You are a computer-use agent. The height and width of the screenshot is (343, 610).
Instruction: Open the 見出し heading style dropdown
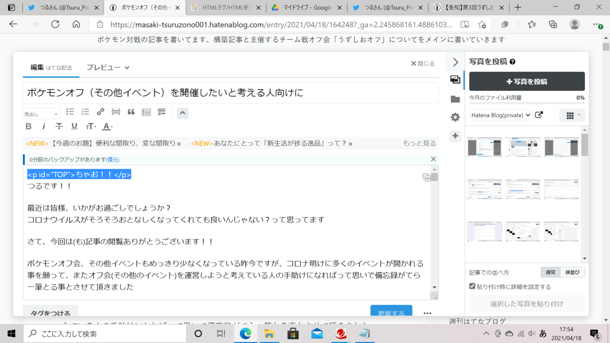coord(41,113)
